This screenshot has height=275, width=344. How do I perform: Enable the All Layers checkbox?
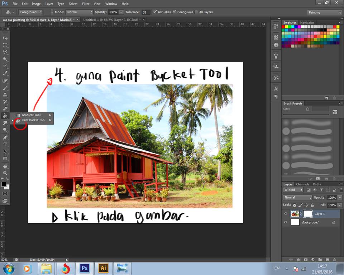click(x=196, y=12)
